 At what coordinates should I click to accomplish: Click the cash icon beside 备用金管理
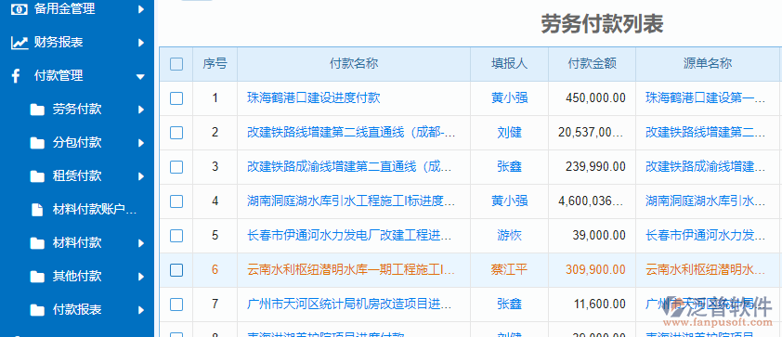19,9
